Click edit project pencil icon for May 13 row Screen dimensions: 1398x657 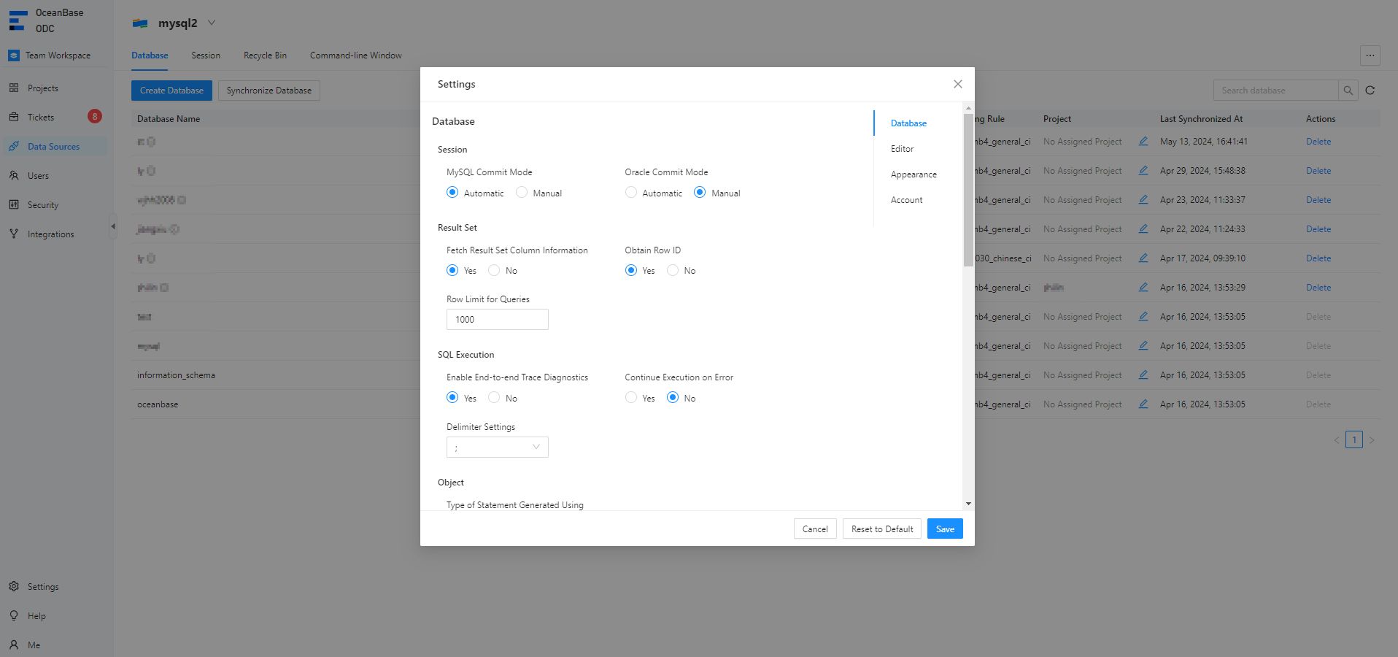(x=1143, y=142)
